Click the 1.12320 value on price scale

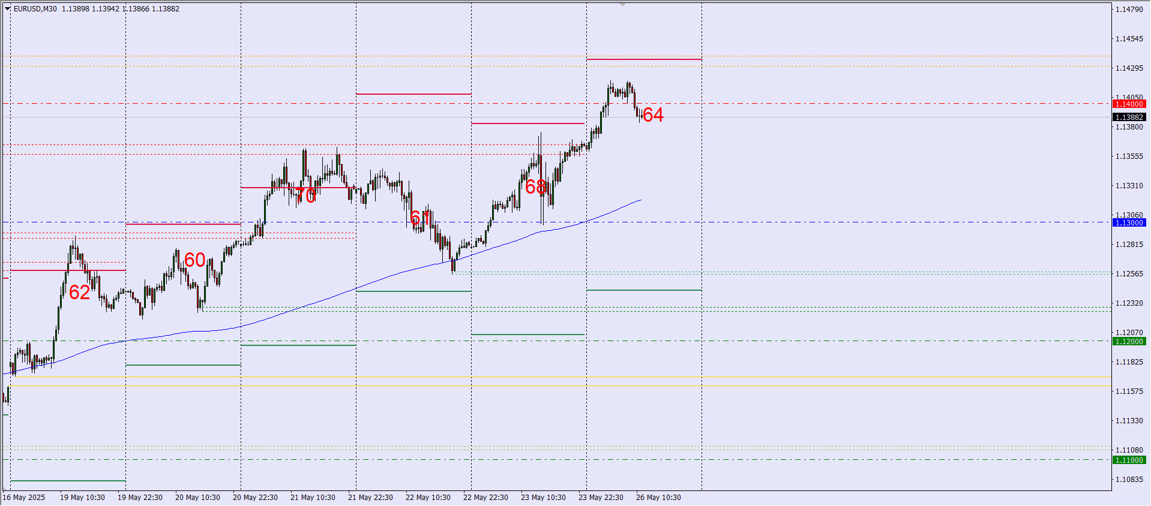pyautogui.click(x=1129, y=303)
